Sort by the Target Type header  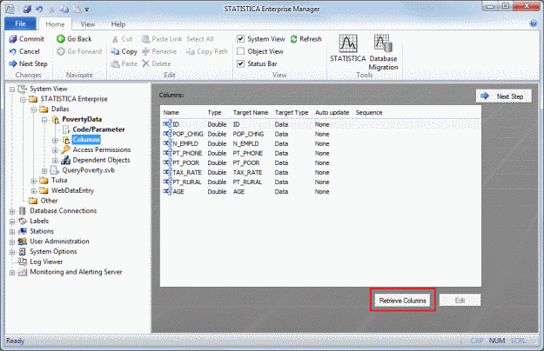point(292,112)
